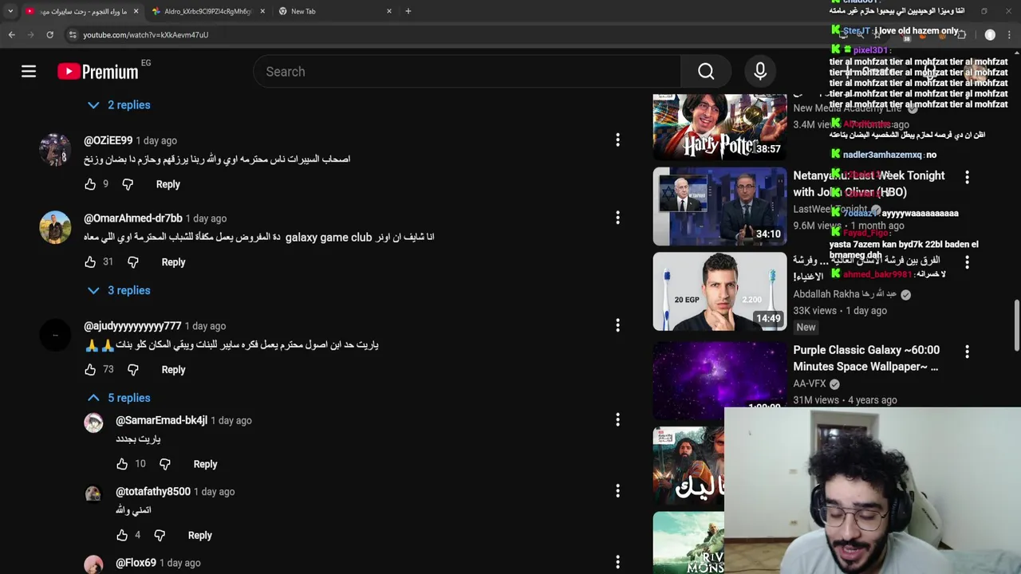The image size is (1021, 574).
Task: Open Last Week Tonight video thumbnail
Action: (719, 206)
